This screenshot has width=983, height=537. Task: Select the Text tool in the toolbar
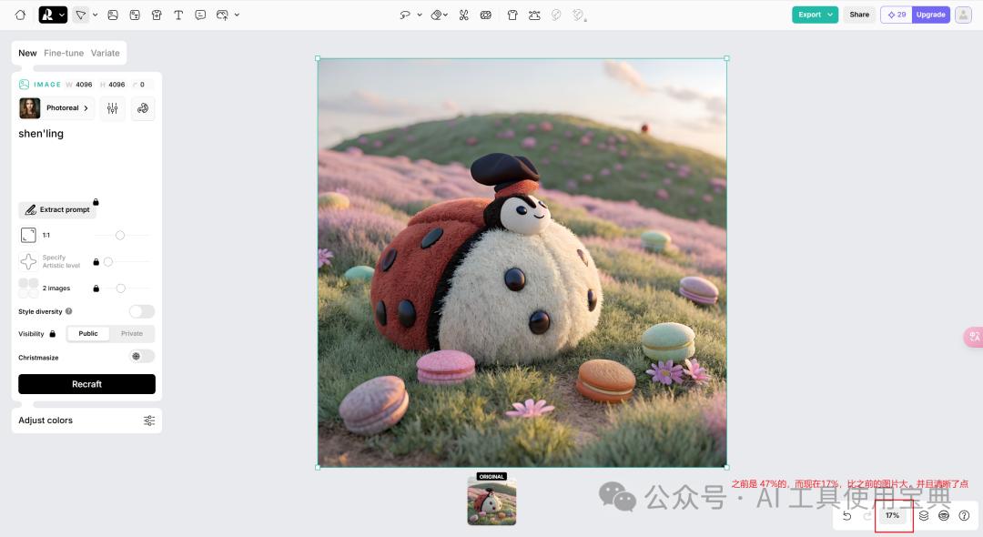178,15
